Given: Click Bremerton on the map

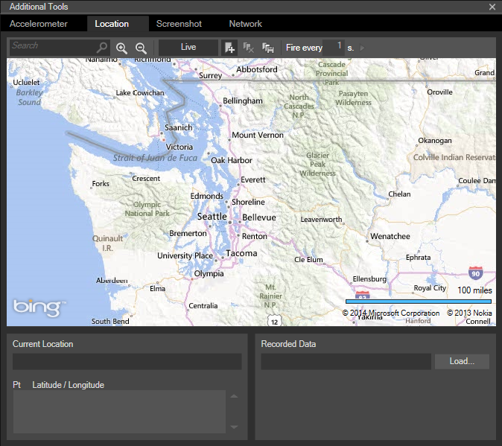Looking at the screenshot, I should (188, 234).
